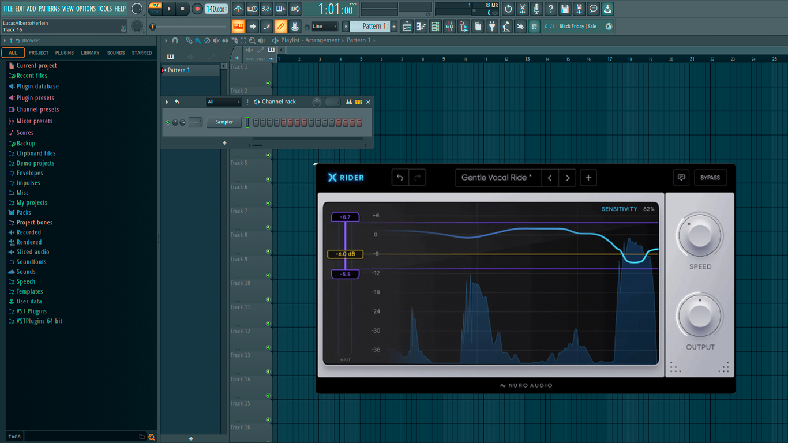Open the Project browser view icon
This screenshot has height=443, width=788.
coord(464,26)
